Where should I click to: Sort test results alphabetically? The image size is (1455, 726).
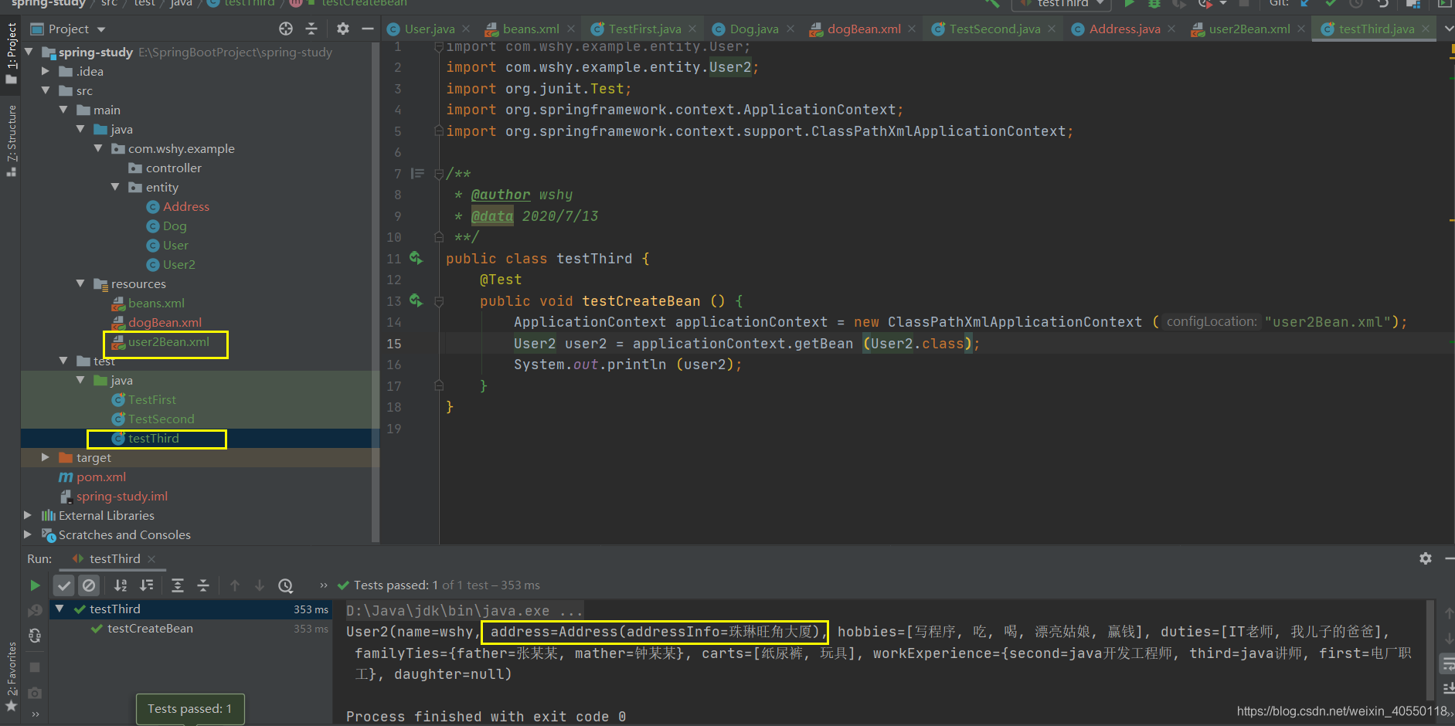[x=121, y=585]
